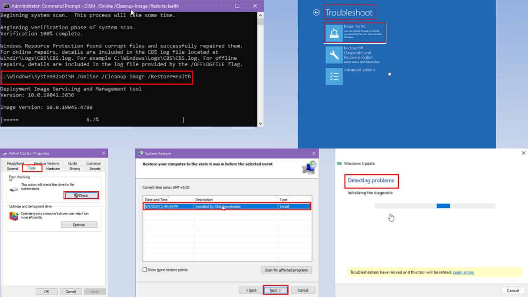Cancel the Windows Update troubleshooter
This screenshot has height=297, width=528.
[x=513, y=290]
